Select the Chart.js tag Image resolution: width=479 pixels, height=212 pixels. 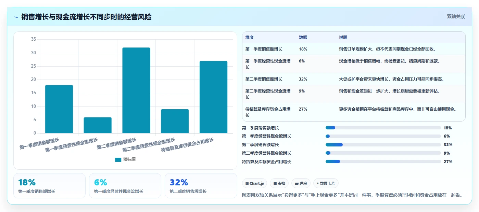(255, 183)
